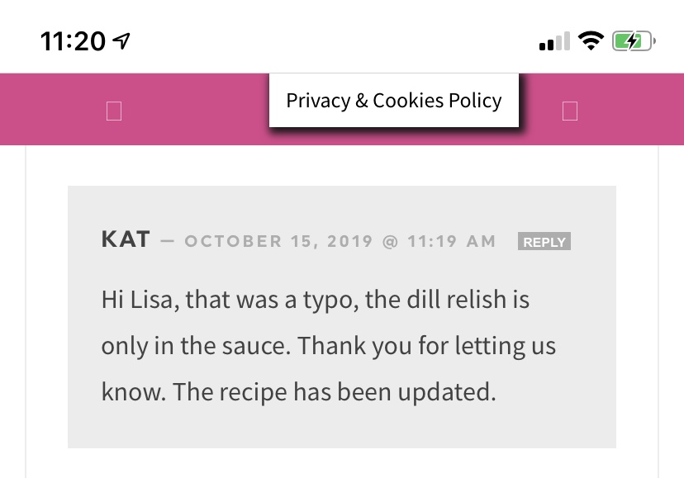This screenshot has width=684, height=478.
Task: Click the sentence "The recipe has been updated."
Action: coord(335,391)
